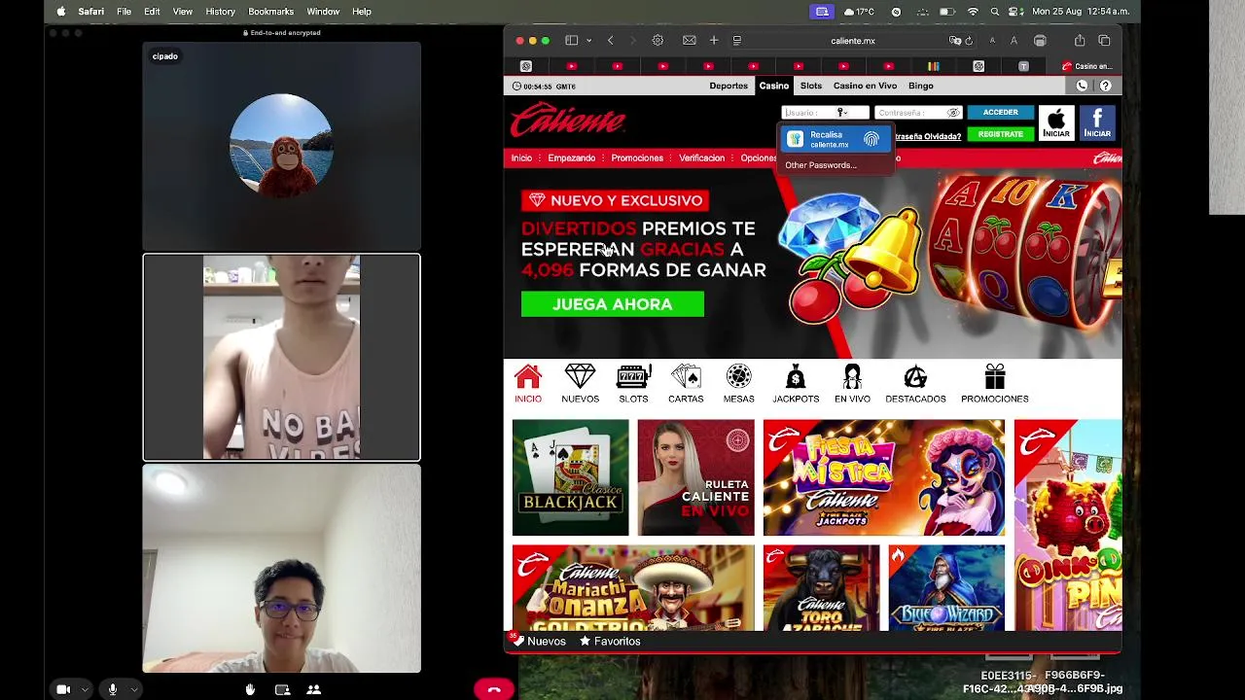This screenshot has width=1245, height=700.
Task: Select the JACKPOTS category icon
Action: pyautogui.click(x=796, y=384)
